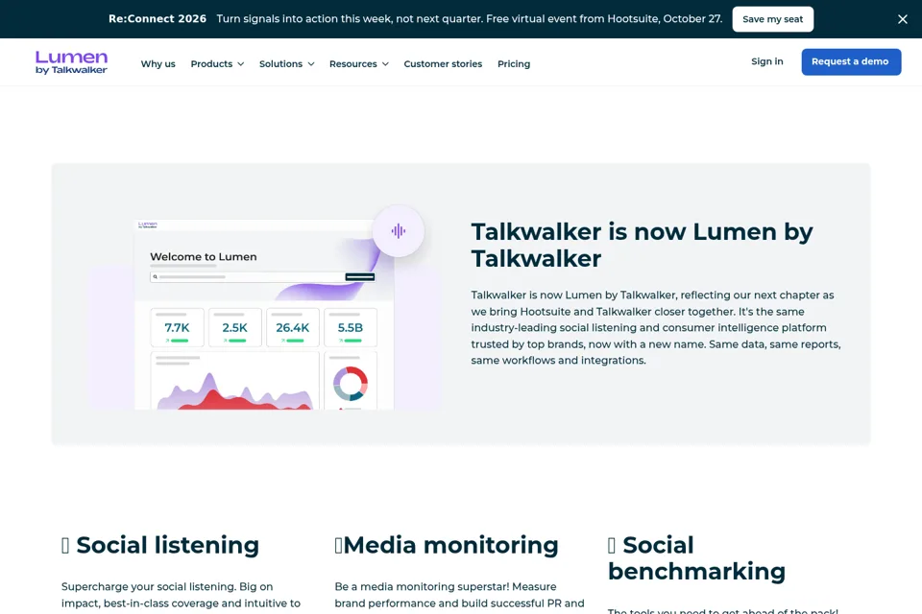The width and height of the screenshot is (922, 614).
Task: Click the 26.4K stat in the dashboard image
Action: [x=292, y=328]
